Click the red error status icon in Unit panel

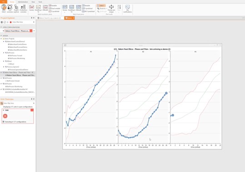(5, 116)
